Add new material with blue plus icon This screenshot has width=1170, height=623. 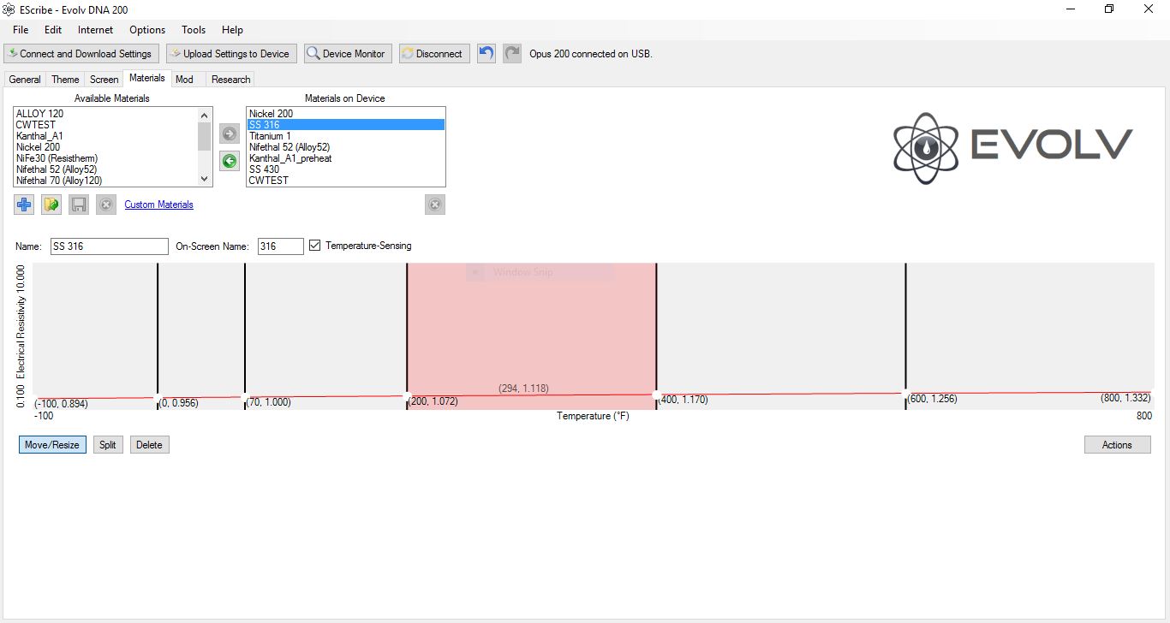click(24, 205)
